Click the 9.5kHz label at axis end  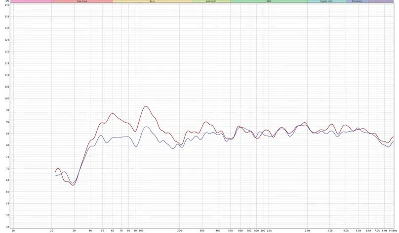393,231
